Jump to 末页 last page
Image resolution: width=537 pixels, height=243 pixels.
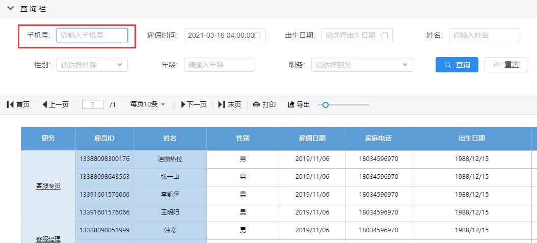[x=229, y=104]
